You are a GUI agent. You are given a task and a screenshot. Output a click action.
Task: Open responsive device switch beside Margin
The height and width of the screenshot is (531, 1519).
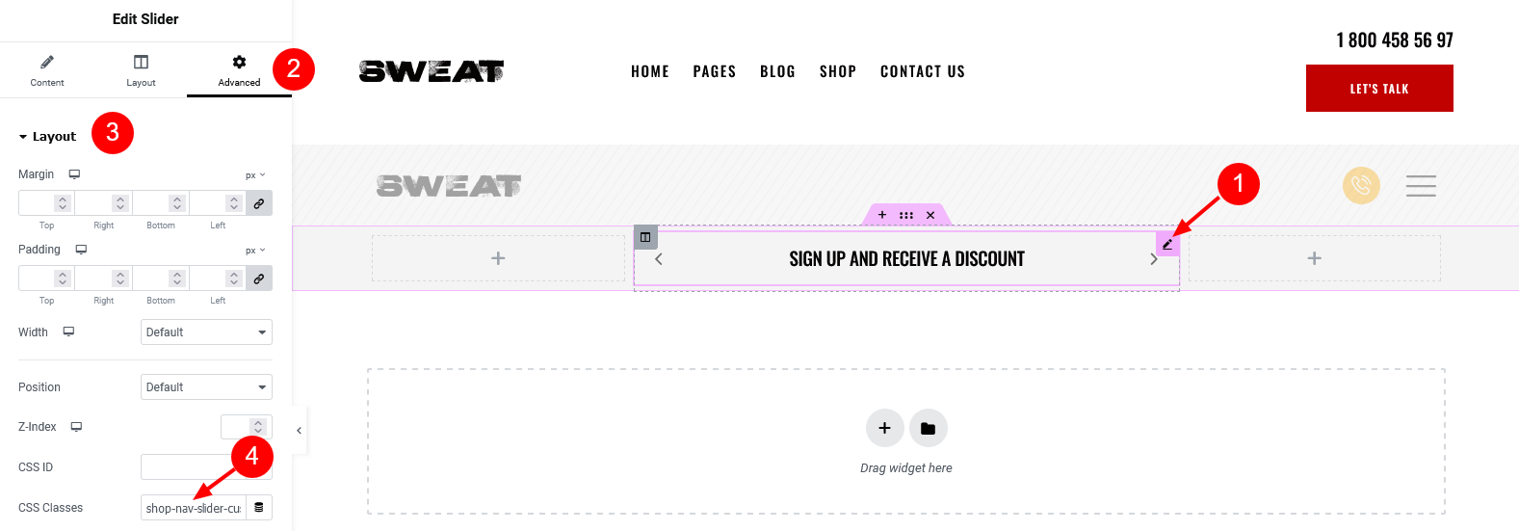point(74,174)
